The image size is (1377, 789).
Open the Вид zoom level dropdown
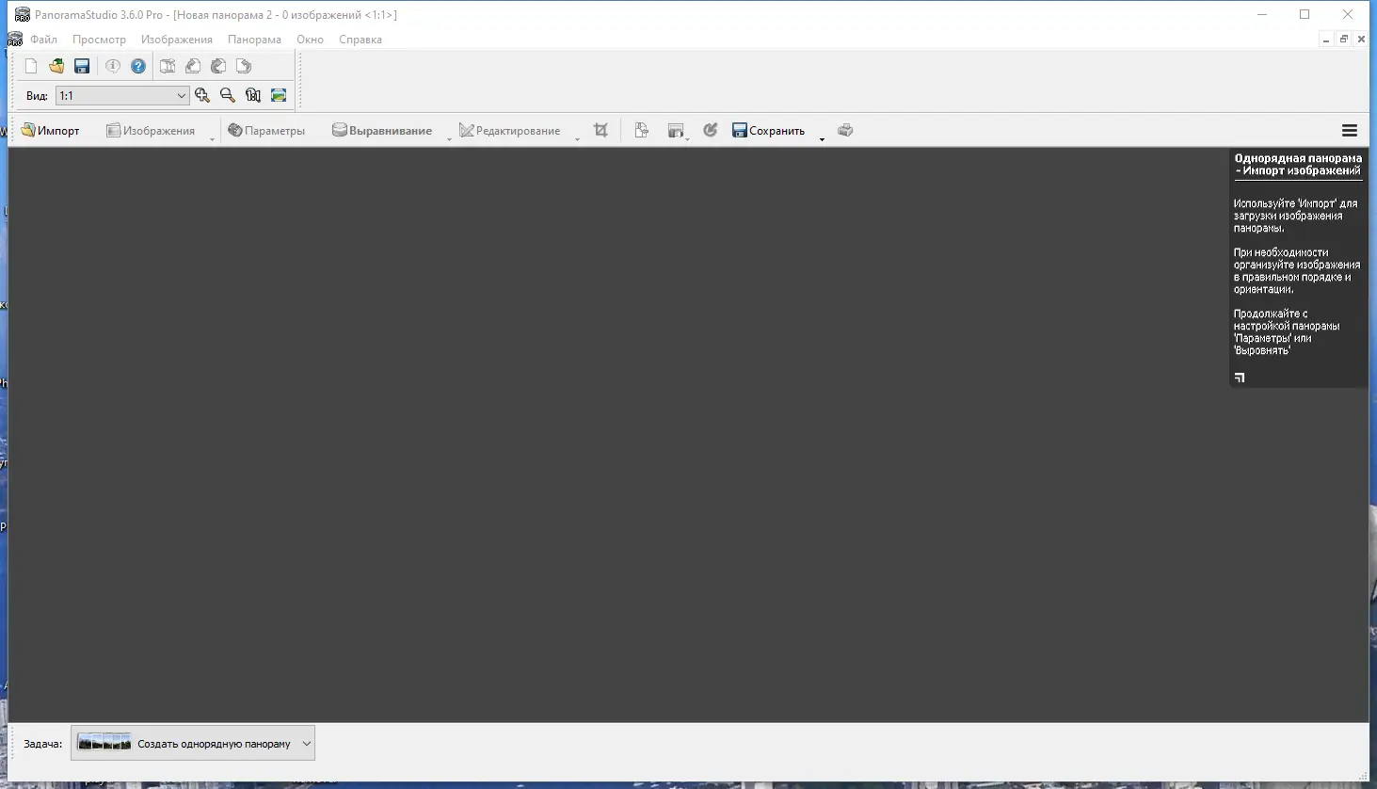tap(180, 95)
